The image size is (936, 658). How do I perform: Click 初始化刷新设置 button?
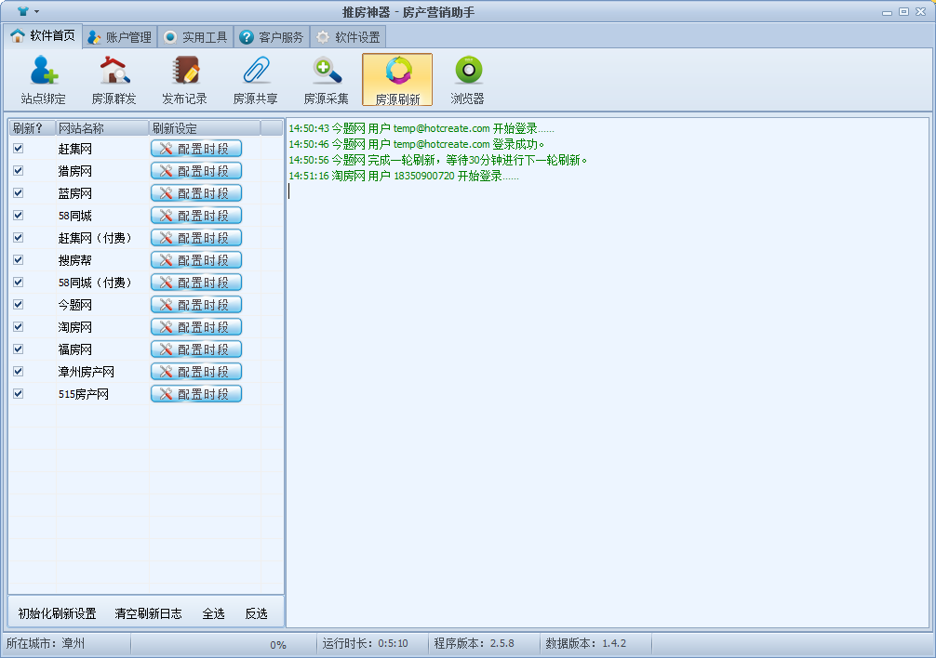coord(58,613)
